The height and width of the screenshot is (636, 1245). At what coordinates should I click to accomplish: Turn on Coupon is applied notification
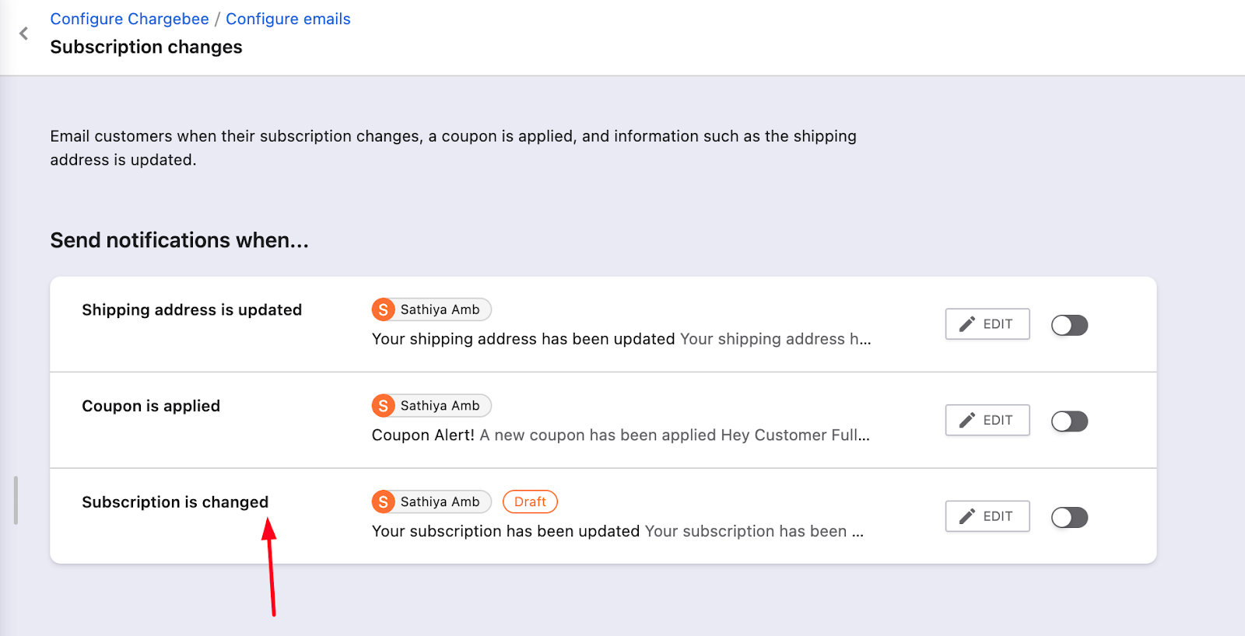coord(1069,421)
